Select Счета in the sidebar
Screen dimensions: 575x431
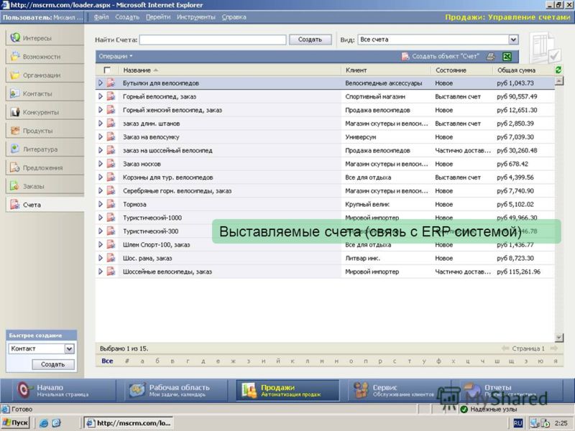[x=45, y=205]
